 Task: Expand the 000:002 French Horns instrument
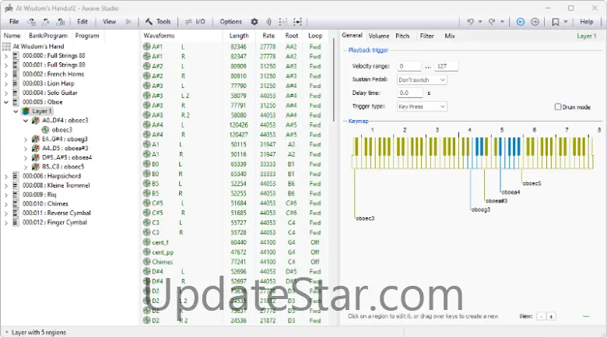click(5, 75)
